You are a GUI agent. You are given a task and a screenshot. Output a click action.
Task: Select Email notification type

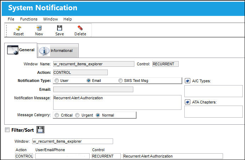(89, 81)
